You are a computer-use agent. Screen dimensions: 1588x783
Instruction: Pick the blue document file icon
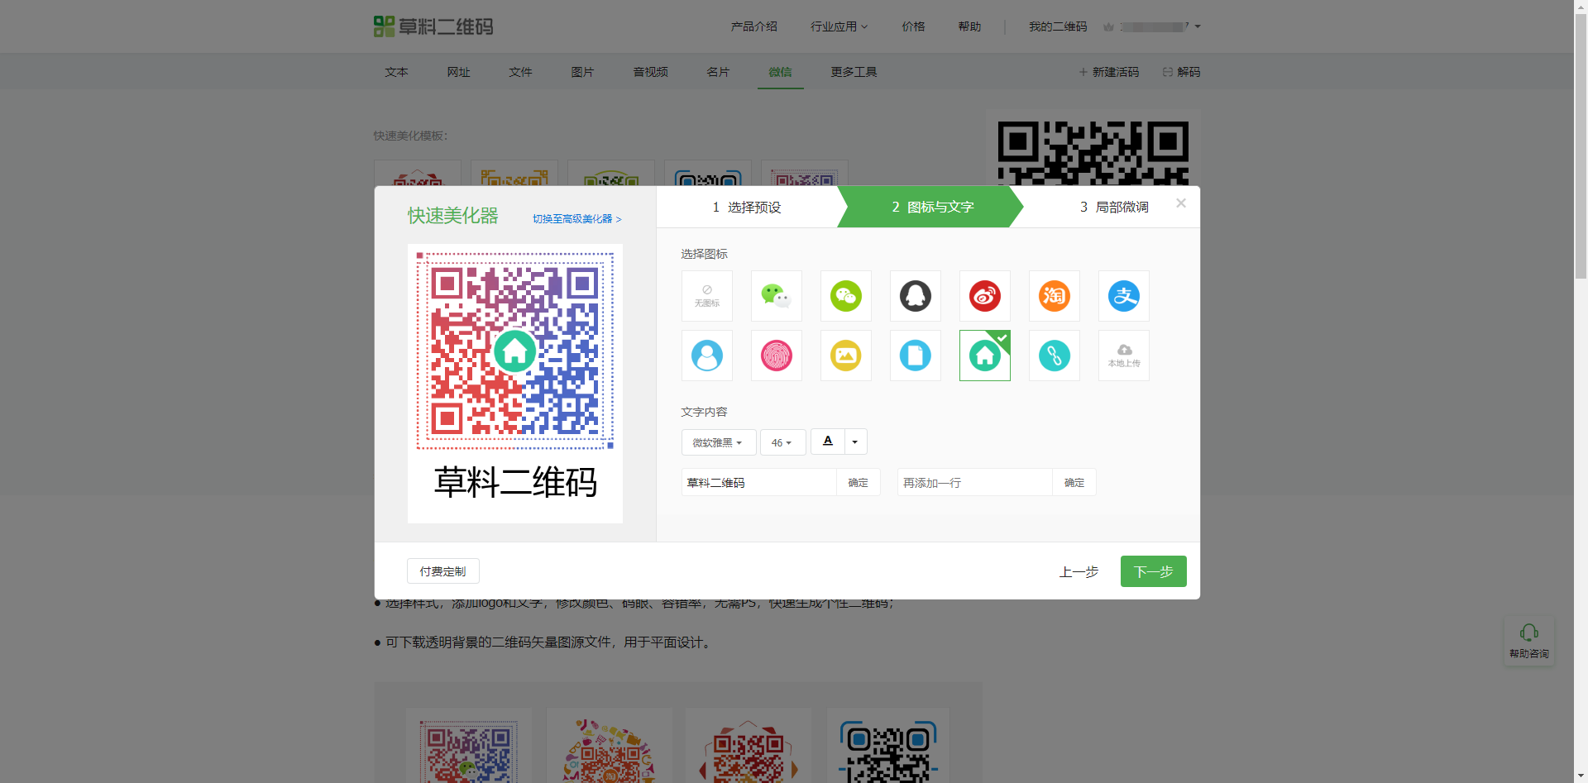pos(916,356)
